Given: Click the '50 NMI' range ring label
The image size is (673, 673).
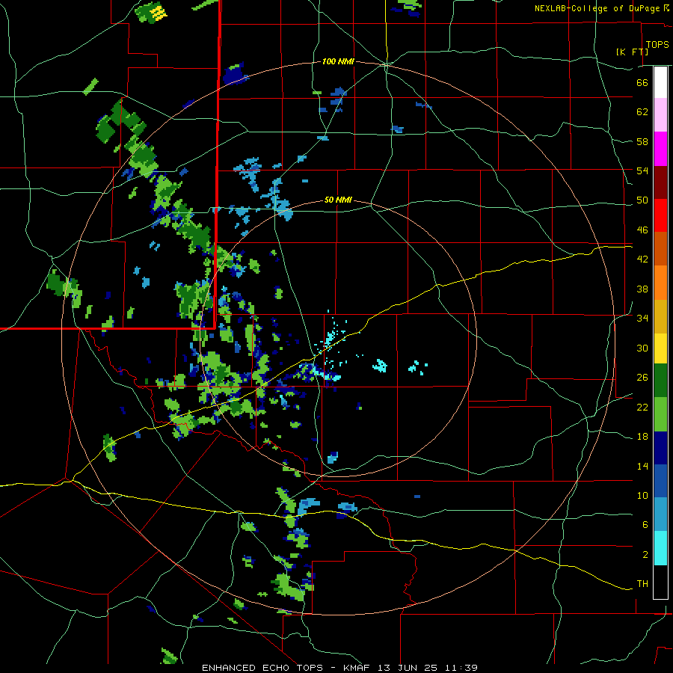Looking at the screenshot, I should tap(338, 200).
